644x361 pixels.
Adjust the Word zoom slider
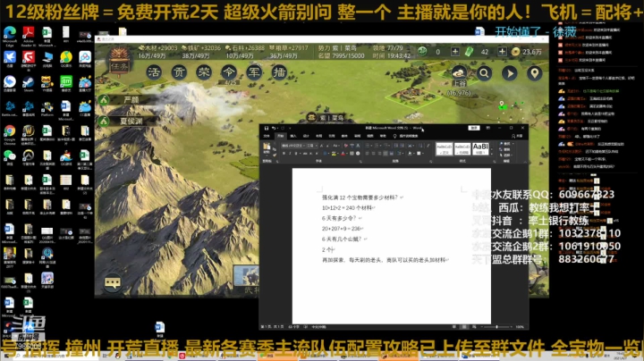point(497,327)
